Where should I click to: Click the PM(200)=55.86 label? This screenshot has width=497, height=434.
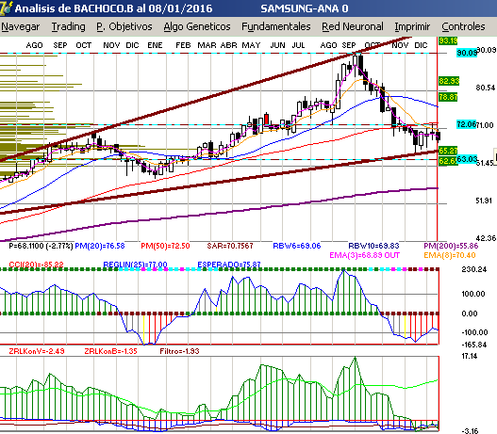tap(451, 246)
